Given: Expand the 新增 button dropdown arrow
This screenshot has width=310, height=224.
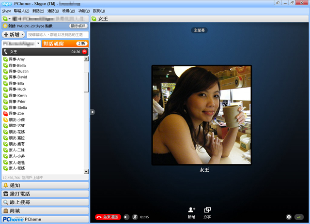Looking at the screenshot, I should click(x=23, y=34).
